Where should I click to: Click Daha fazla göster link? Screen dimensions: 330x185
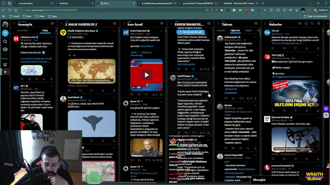tap(186, 64)
